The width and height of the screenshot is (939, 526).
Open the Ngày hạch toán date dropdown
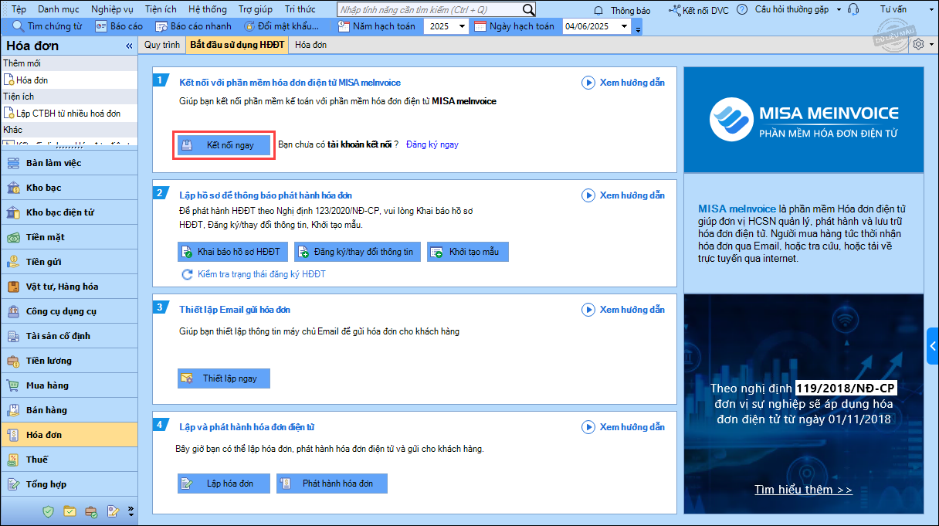[x=625, y=26]
